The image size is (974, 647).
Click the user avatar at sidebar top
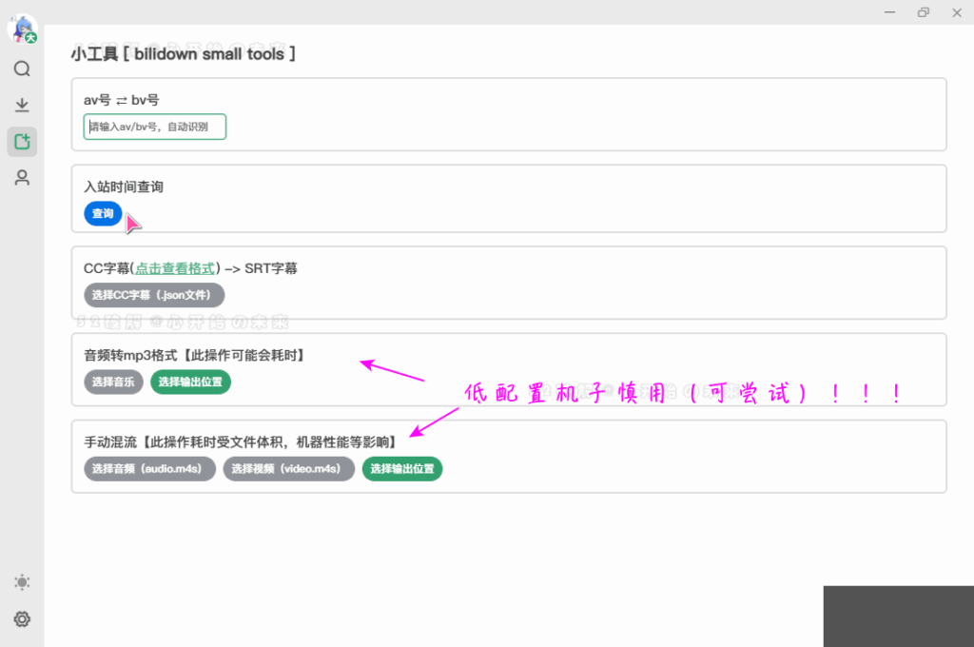point(21,29)
